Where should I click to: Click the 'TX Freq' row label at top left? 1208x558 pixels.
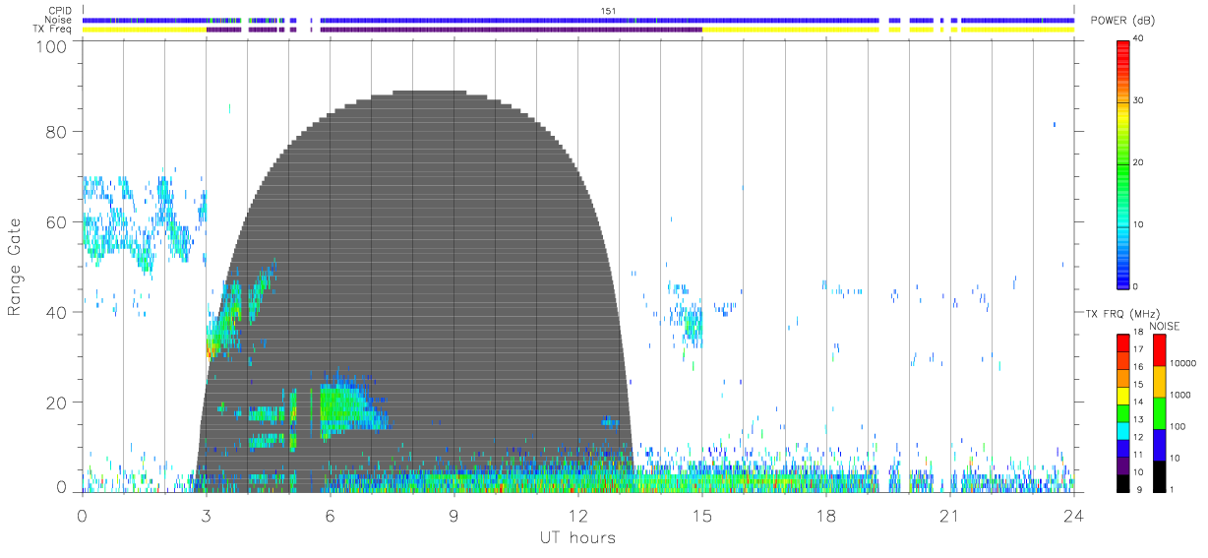coord(54,29)
